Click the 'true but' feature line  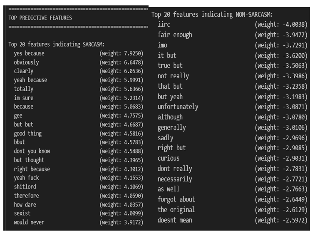pos(170,66)
